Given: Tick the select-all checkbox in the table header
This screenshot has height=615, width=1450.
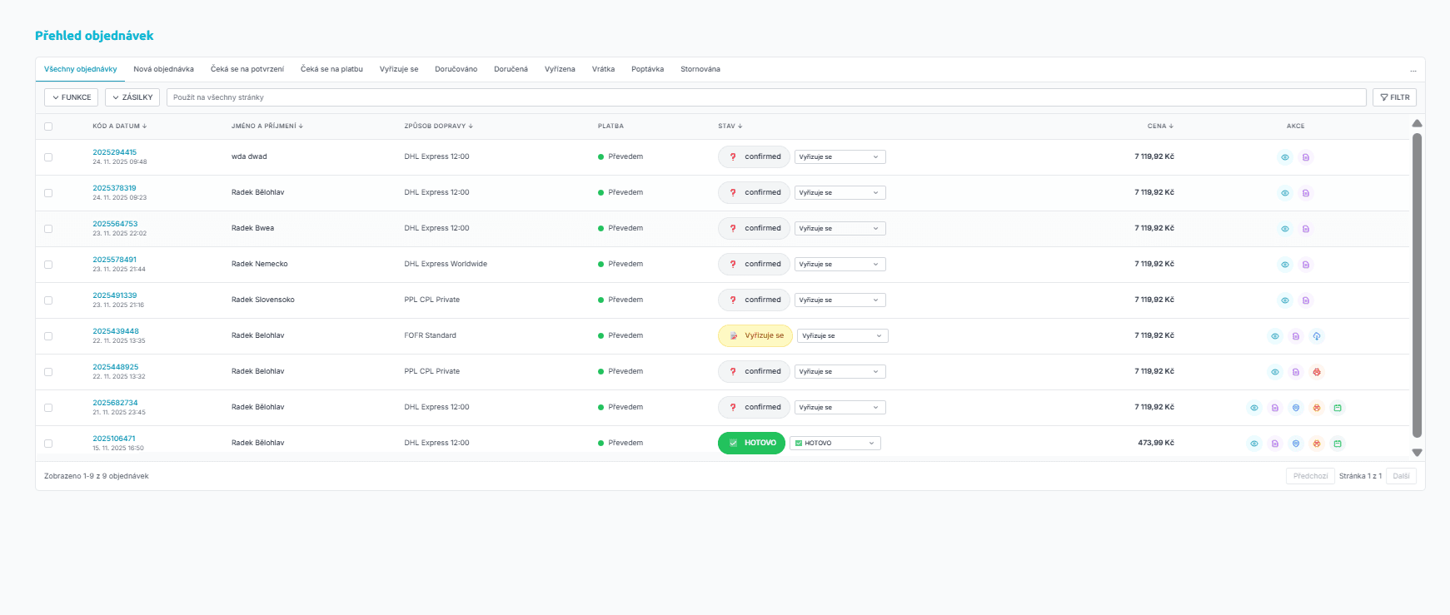Looking at the screenshot, I should pos(48,126).
